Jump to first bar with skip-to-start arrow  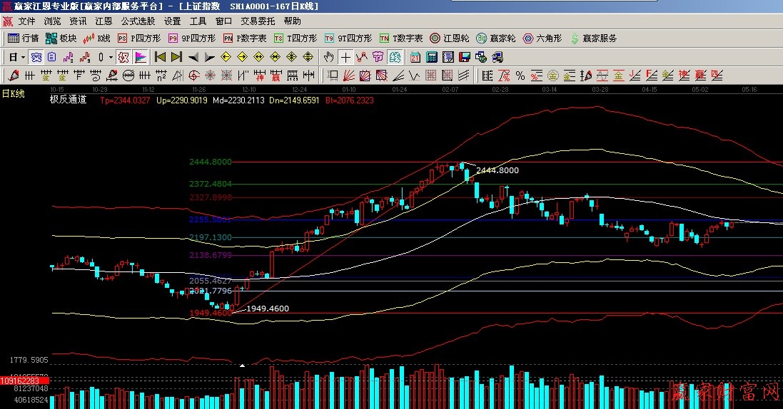160,57
